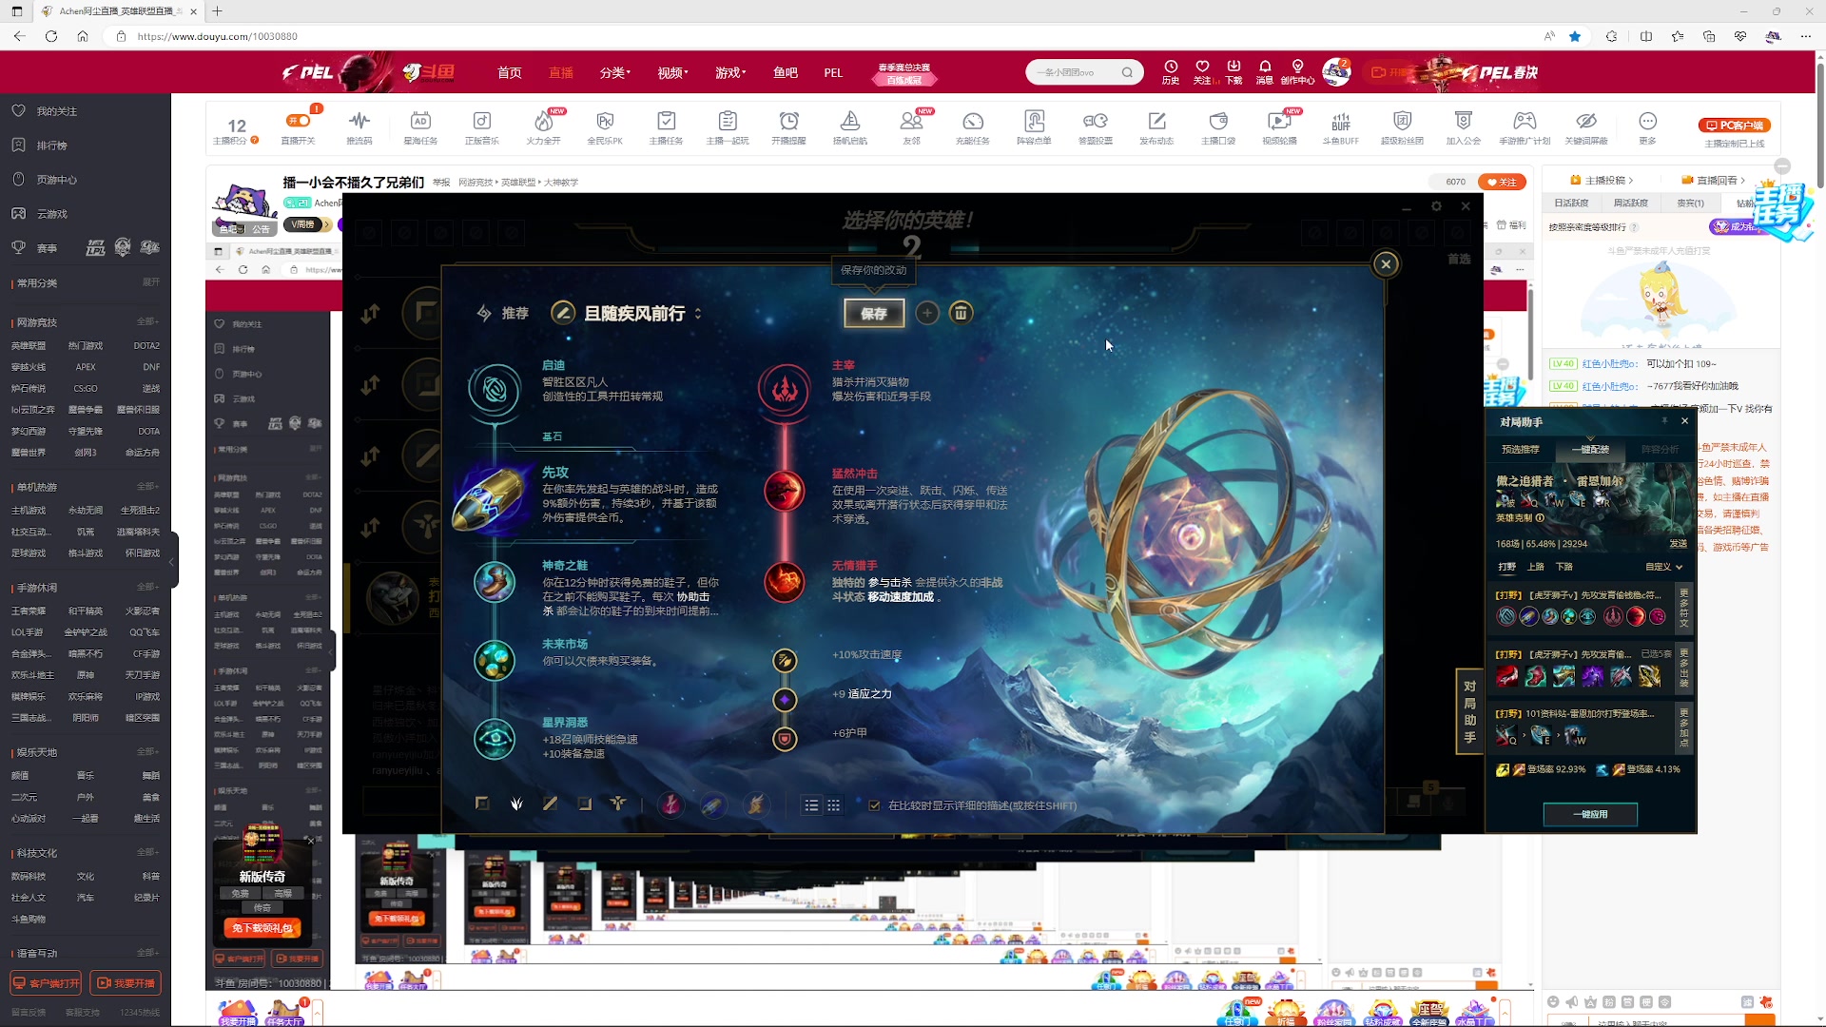Select the Magical Footwear (神奇之鞋) rune icon

click(495, 582)
